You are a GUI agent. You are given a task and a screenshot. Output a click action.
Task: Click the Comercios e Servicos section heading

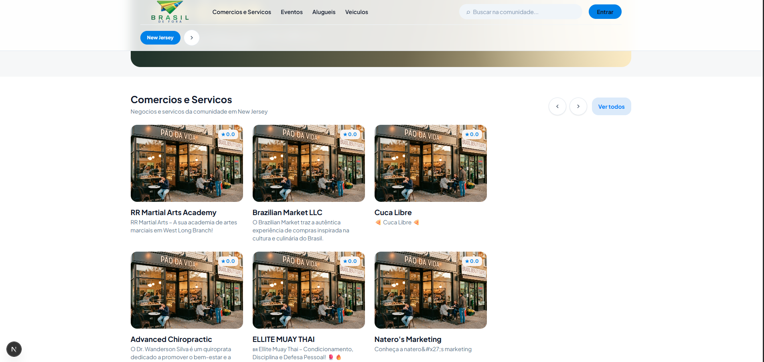(181, 100)
